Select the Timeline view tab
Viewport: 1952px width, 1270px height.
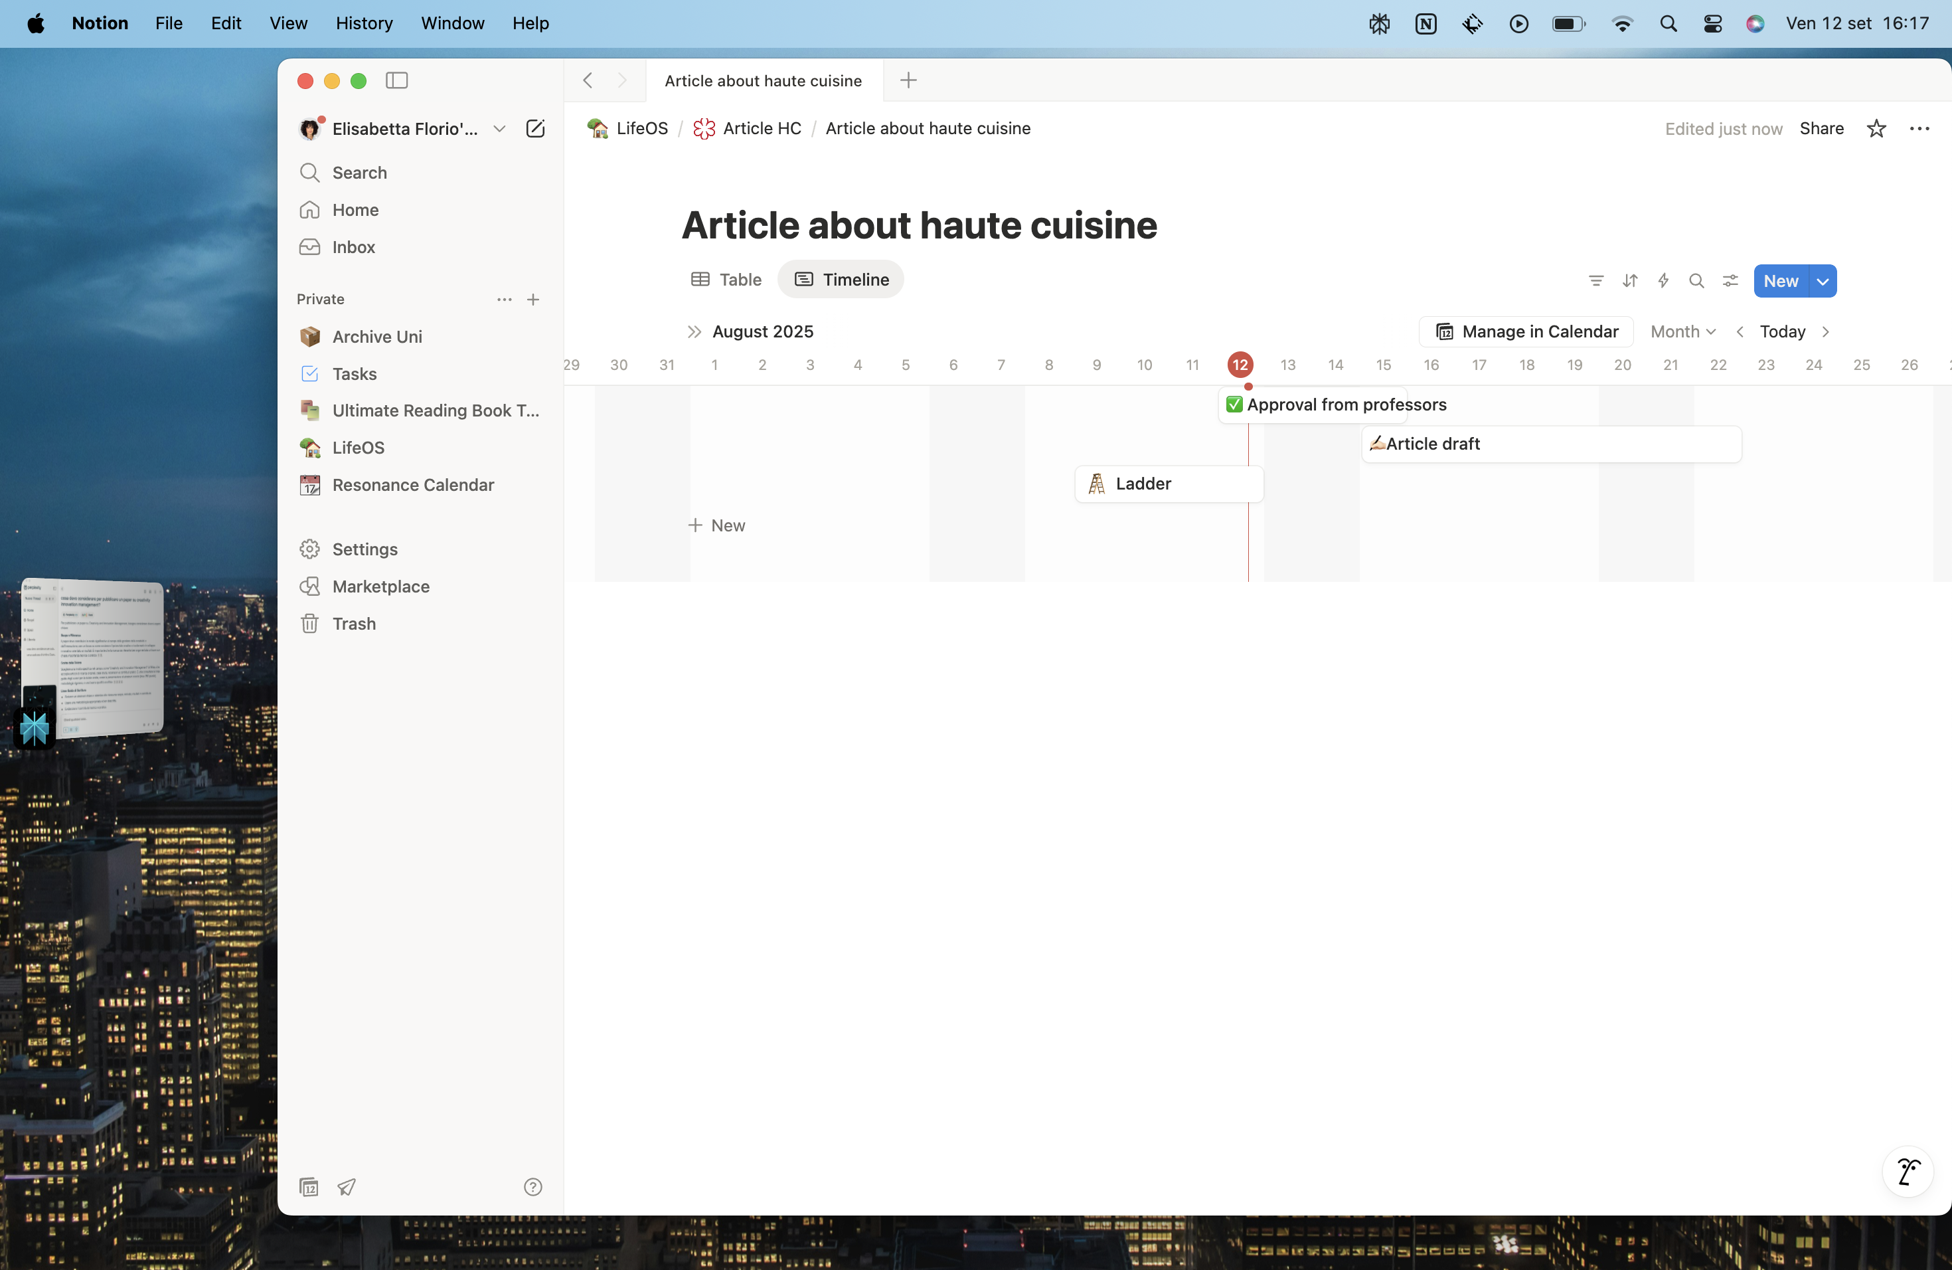(841, 280)
